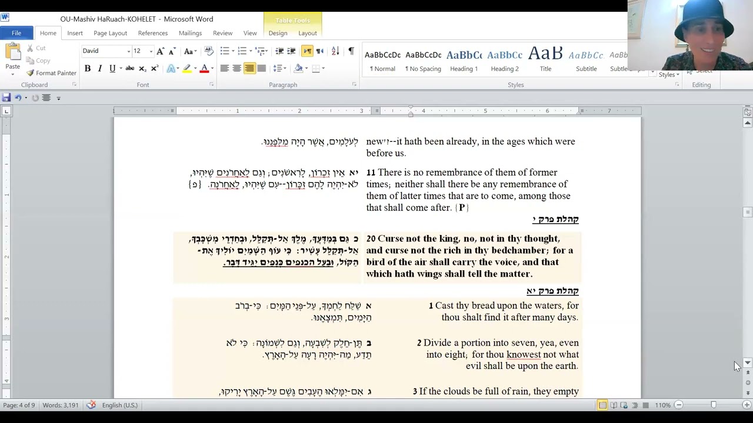Click the vertical scrollbar down arrow
Screen dimensions: 753x423
tap(748, 363)
